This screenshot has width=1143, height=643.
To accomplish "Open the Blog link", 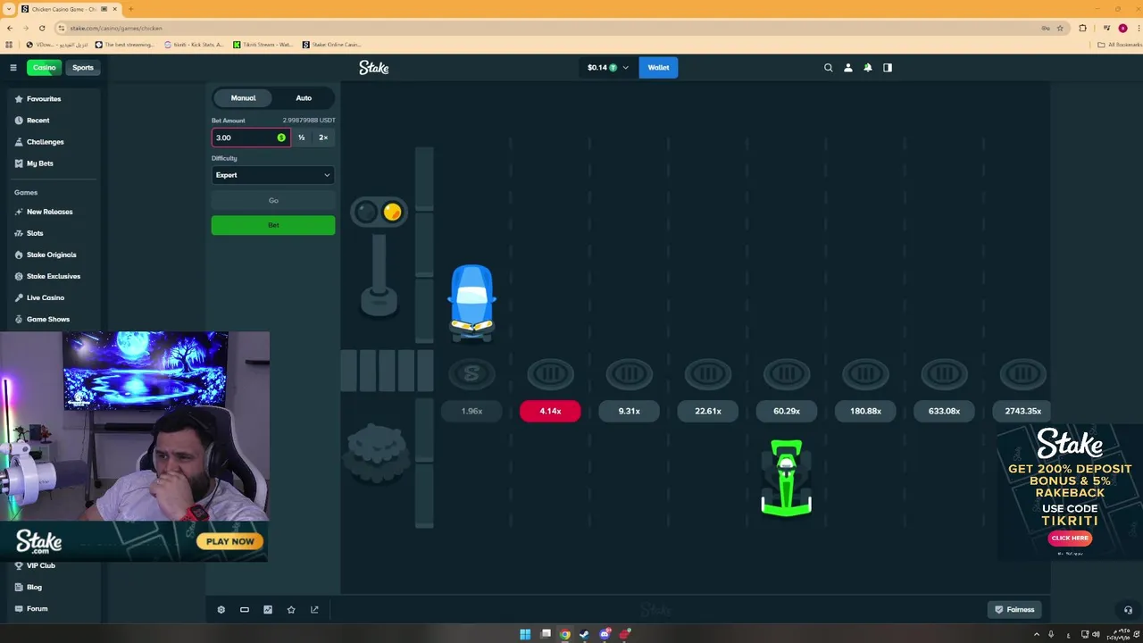I will 34,587.
